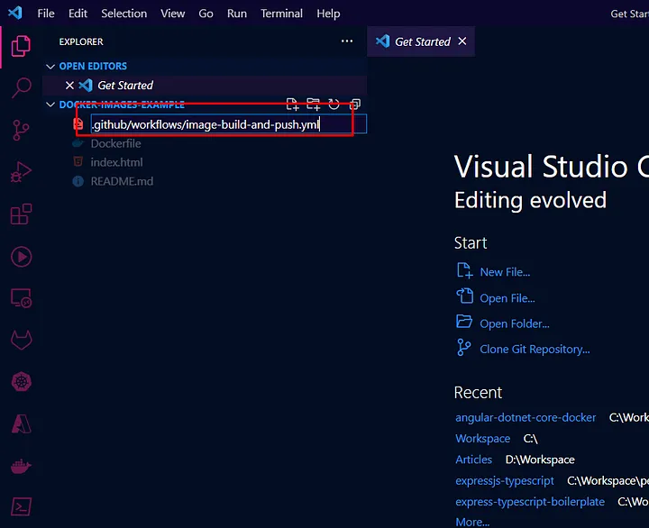This screenshot has height=528, width=649.
Task: Click the New File icon in explorer header
Action: pos(292,105)
